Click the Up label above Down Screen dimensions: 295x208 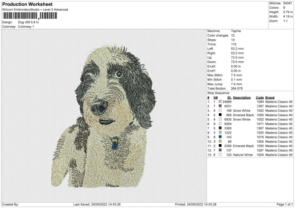tap(209, 57)
